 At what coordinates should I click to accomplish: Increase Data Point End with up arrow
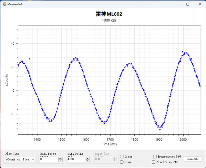88,158
